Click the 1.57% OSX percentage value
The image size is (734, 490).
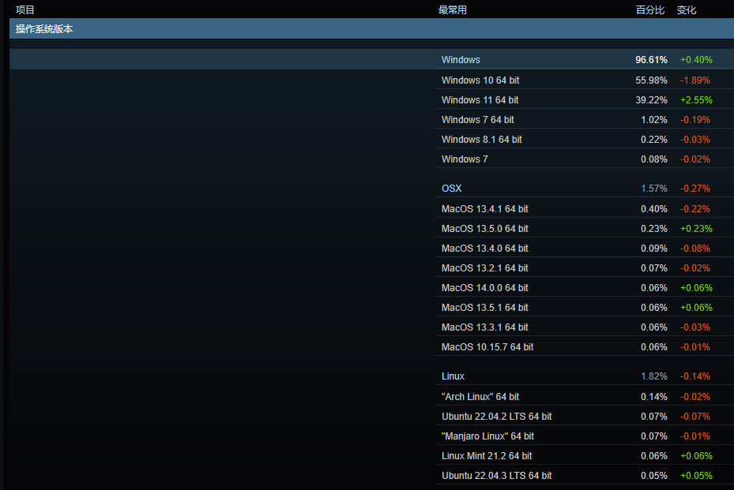coord(654,189)
